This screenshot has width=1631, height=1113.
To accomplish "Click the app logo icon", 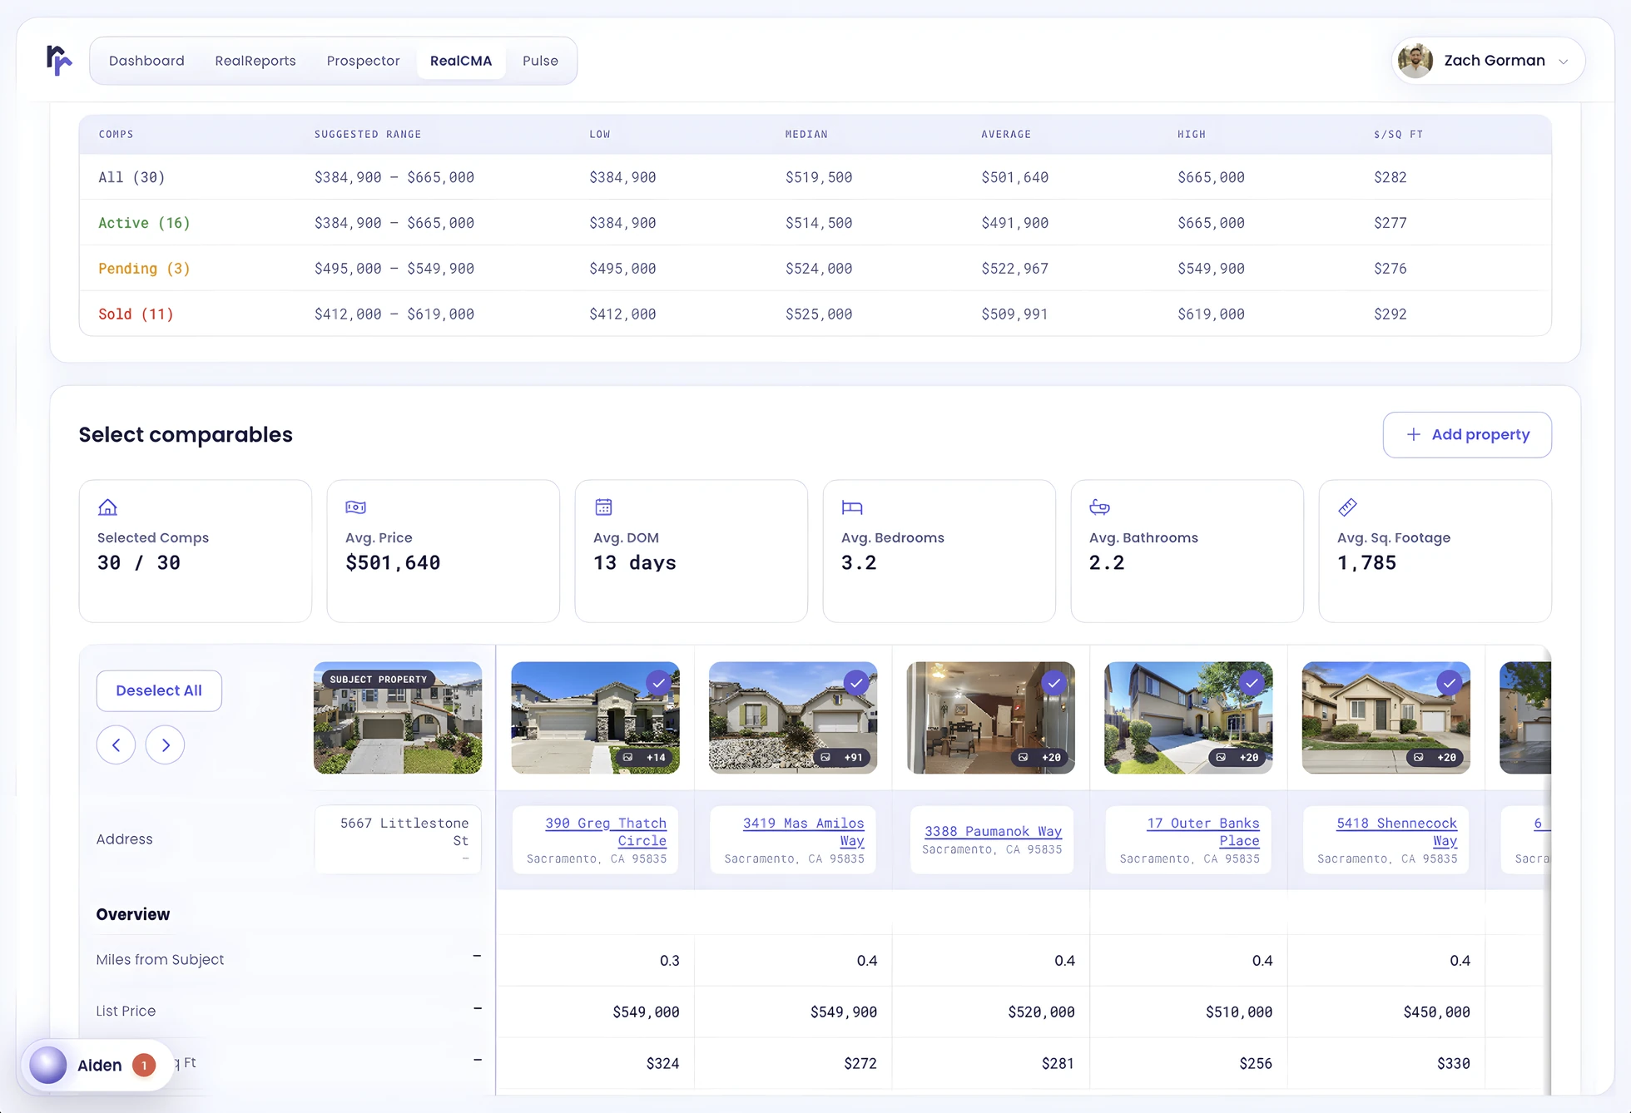I will point(59,61).
